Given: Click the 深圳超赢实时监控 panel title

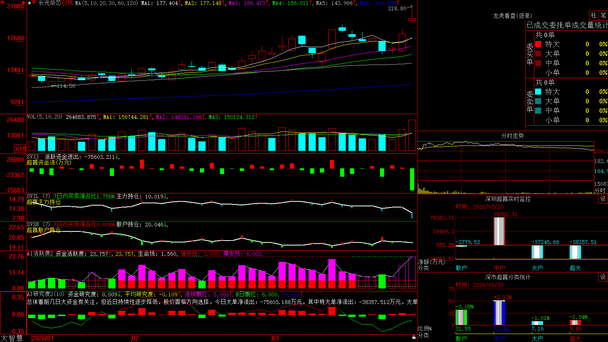Looking at the screenshot, I should click(508, 199).
